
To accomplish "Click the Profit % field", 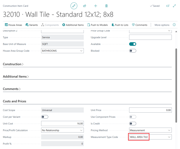I will pos(62,144).
